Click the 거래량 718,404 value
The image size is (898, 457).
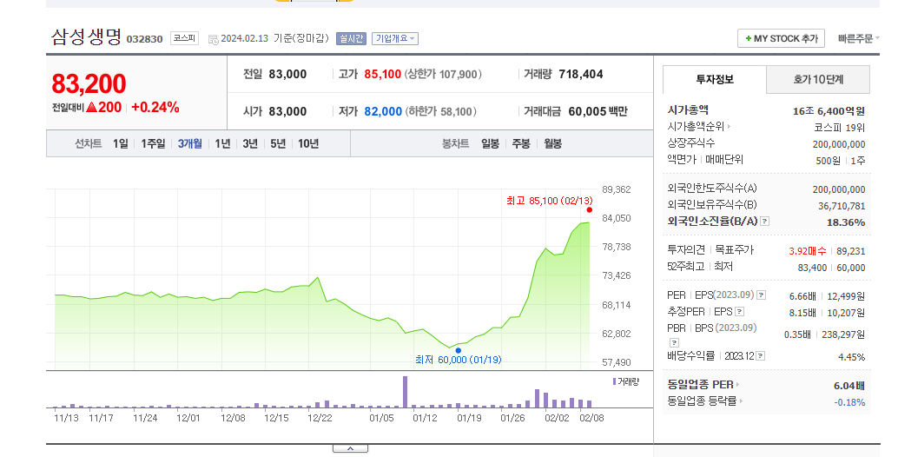click(x=581, y=75)
